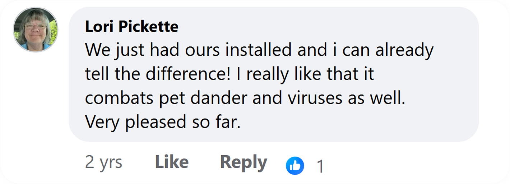
Task: Click the 'We just had ours' opening words
Action: pyautogui.click(x=153, y=51)
